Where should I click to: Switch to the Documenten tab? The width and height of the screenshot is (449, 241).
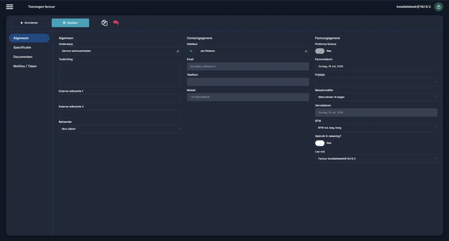(x=23, y=57)
